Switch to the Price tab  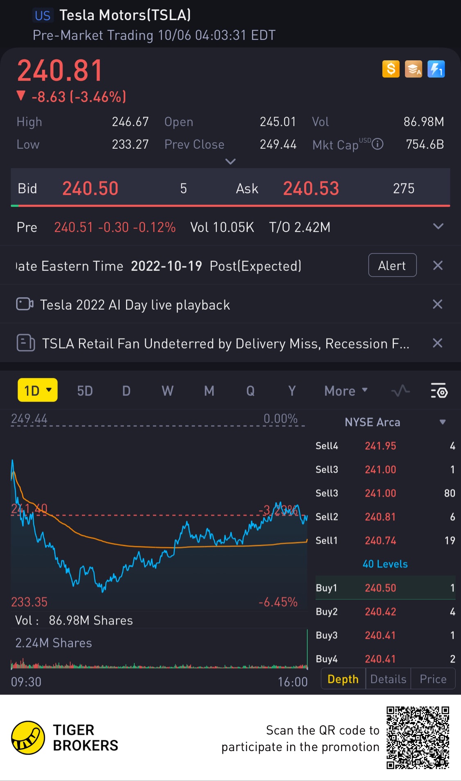click(433, 679)
